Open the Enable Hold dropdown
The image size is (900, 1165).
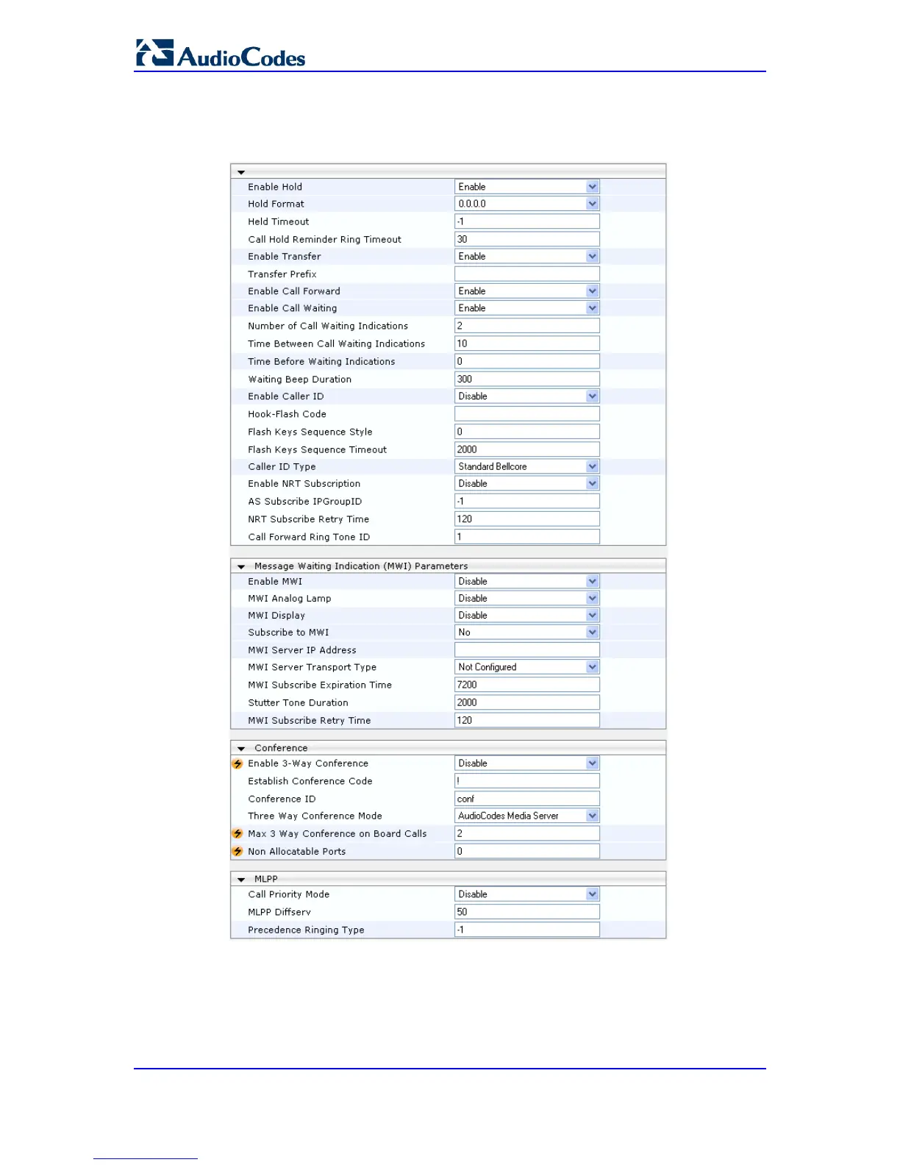click(x=527, y=187)
